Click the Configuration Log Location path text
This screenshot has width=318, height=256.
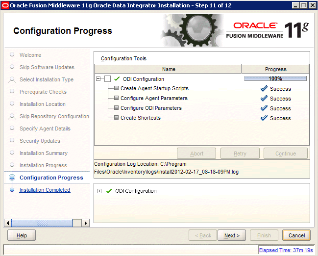(x=166, y=168)
